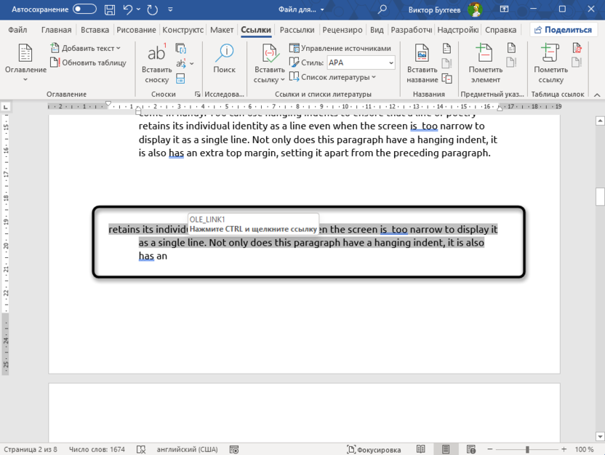Click Управление источниками button
The height and width of the screenshot is (455, 605).
(340, 48)
